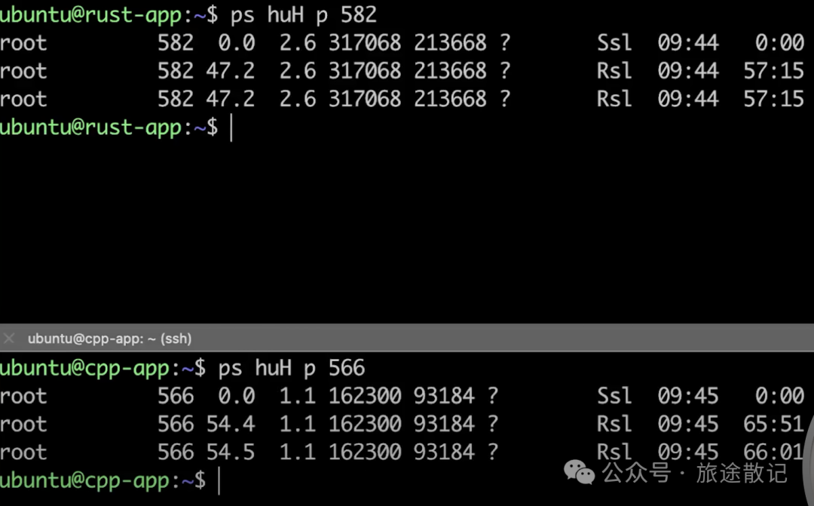Click the 09:45 start time on the 54.4 row
814x506 pixels.
(688, 425)
